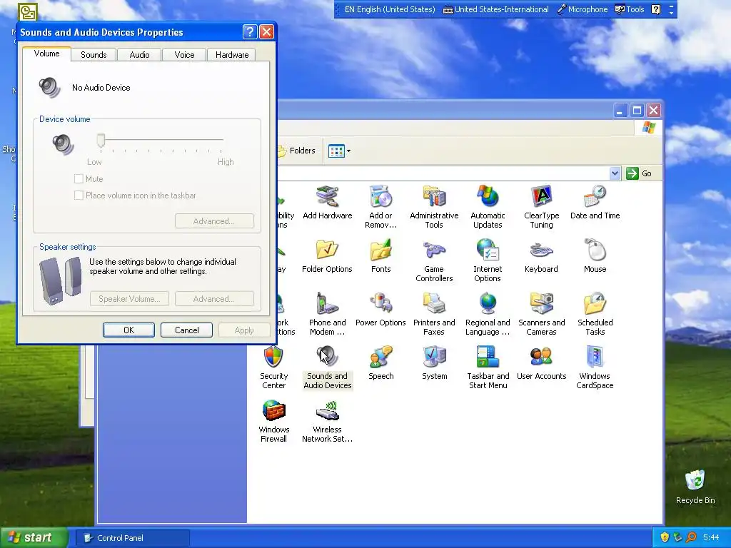This screenshot has width=731, height=548.
Task: Open the Mouse applet icon
Action: click(x=595, y=256)
